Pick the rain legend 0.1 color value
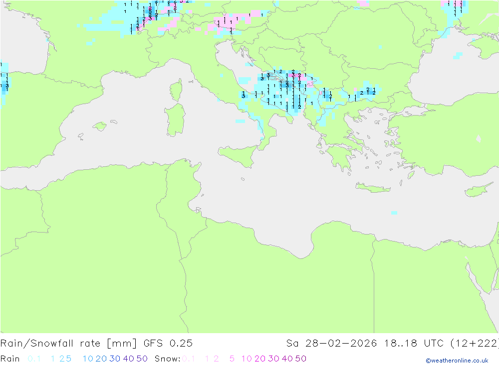The height and width of the screenshot is (365, 499). pyautogui.click(x=34, y=359)
